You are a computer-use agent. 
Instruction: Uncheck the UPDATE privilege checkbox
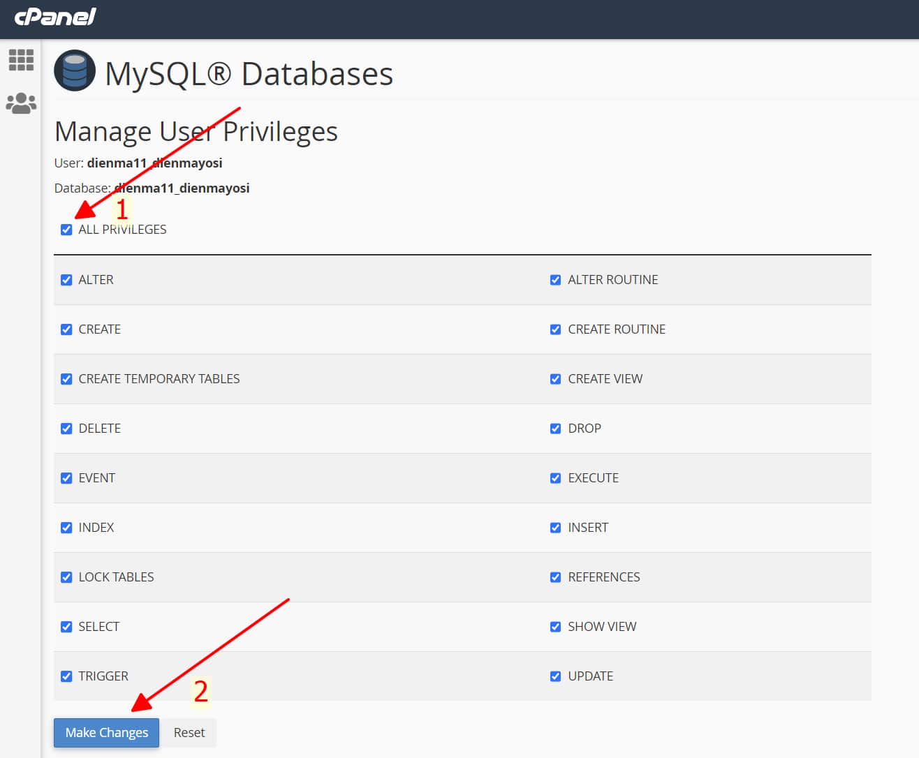555,676
